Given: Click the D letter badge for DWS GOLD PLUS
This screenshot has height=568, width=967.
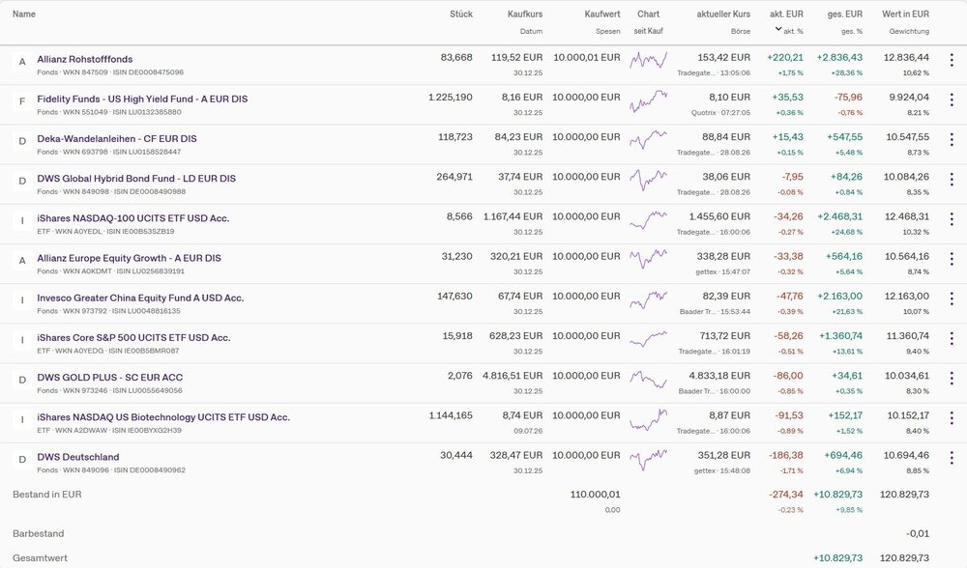Looking at the screenshot, I should (x=22, y=380).
